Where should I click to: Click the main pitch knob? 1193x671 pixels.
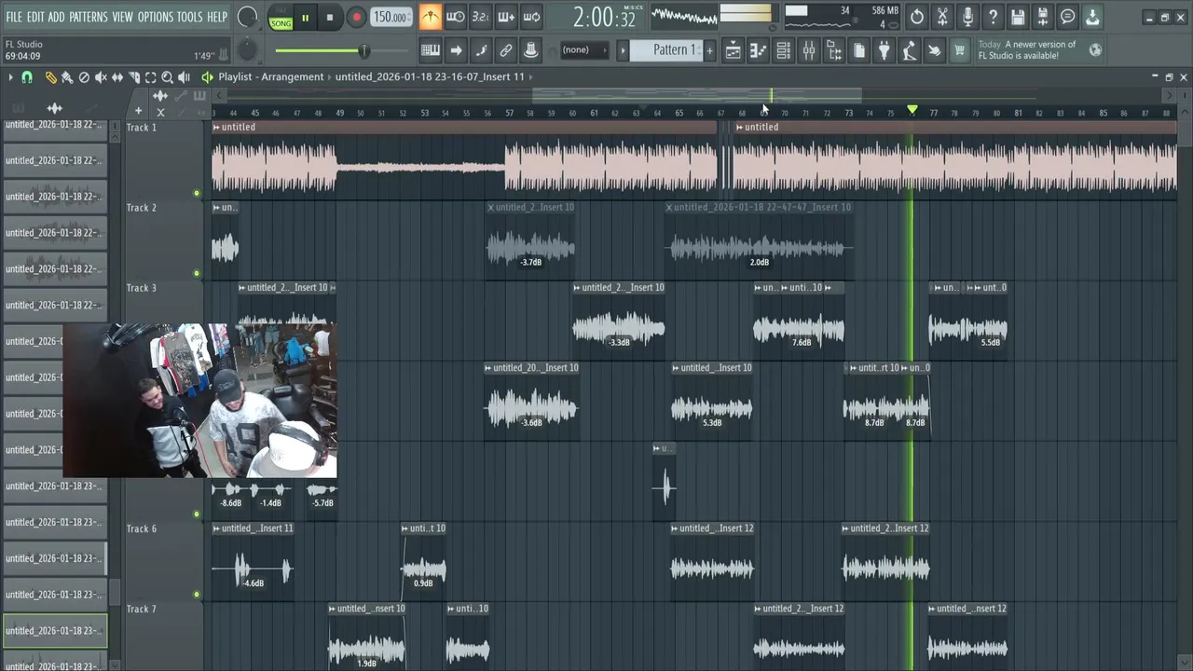[x=248, y=50]
